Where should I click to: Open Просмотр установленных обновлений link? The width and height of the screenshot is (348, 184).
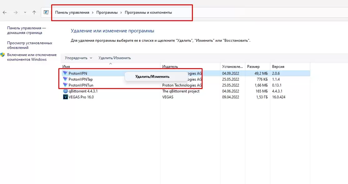click(30, 45)
